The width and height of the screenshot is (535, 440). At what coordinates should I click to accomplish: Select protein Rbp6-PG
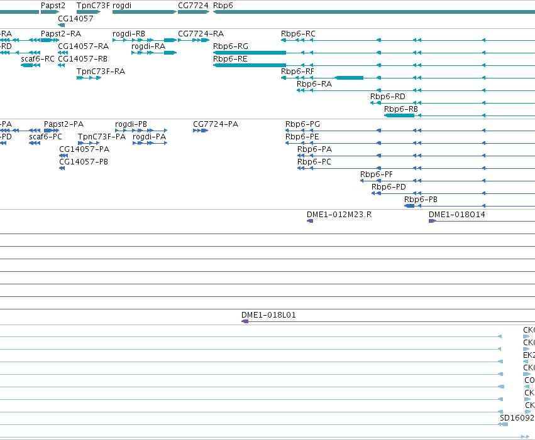[302, 124]
